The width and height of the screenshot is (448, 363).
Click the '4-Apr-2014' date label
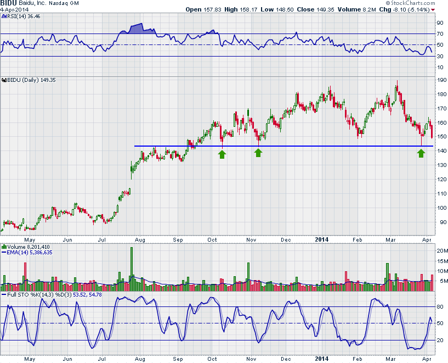pos(14,10)
